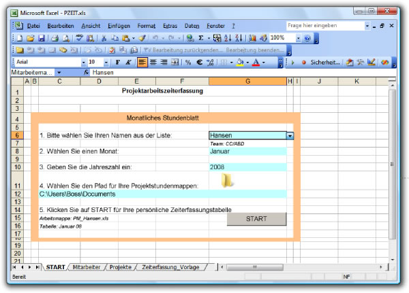Screen dimensions: 409x293
Task: Toggle left text alignment
Action: 142,62
